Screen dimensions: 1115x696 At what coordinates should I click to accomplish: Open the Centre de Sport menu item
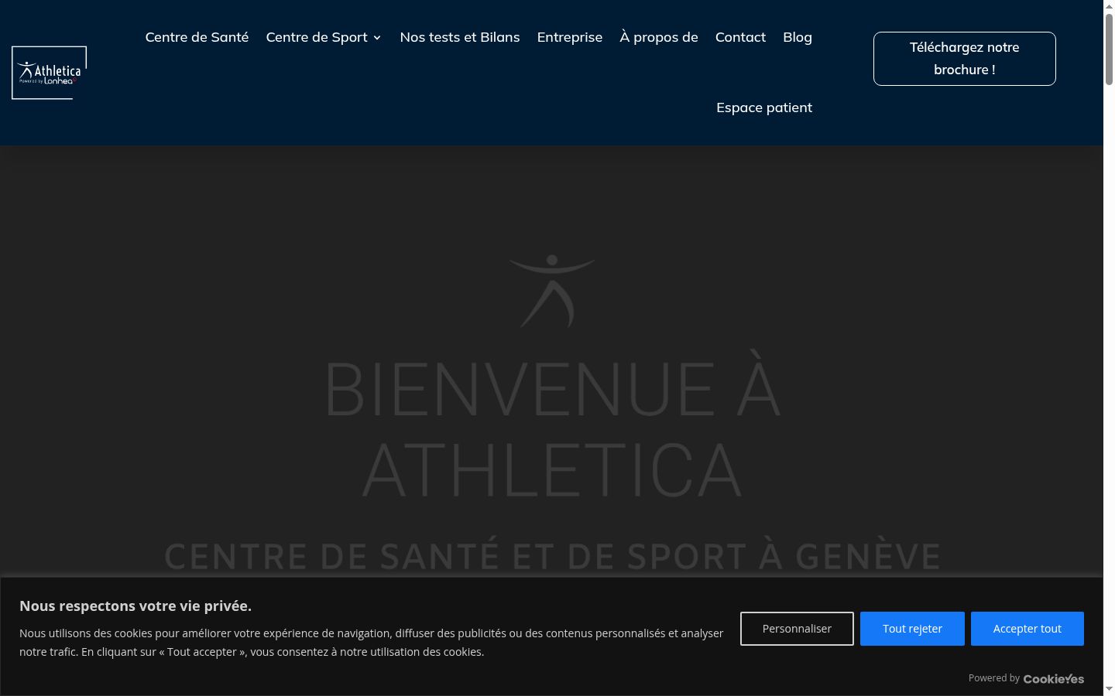[317, 37]
